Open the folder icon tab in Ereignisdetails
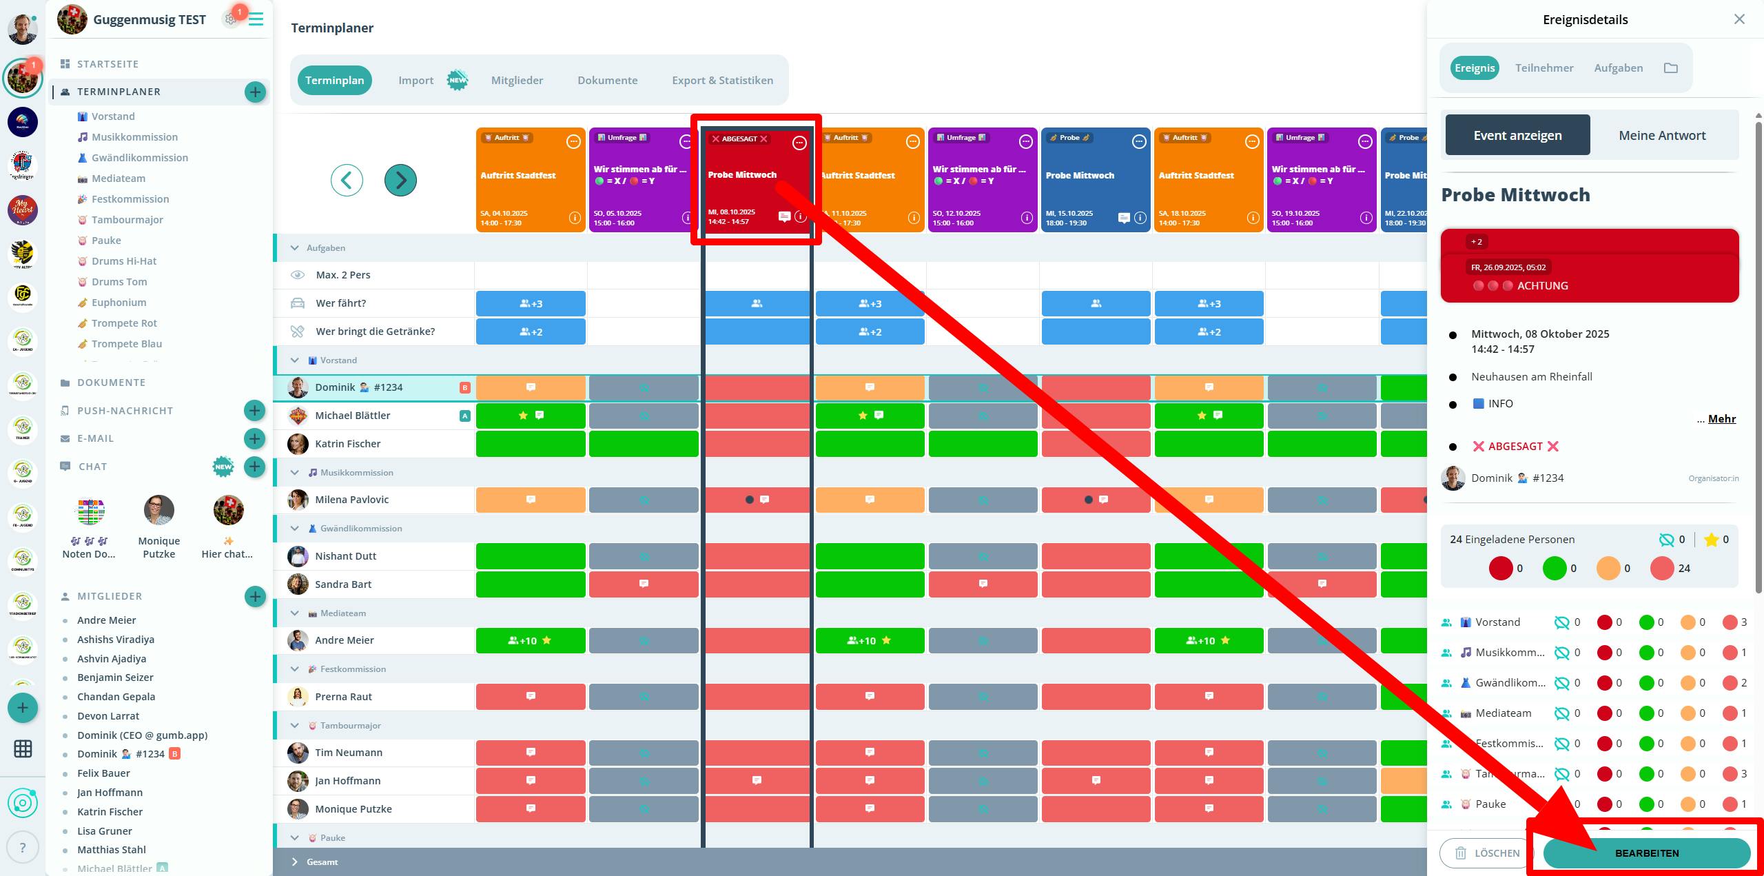The image size is (1764, 876). click(x=1670, y=68)
